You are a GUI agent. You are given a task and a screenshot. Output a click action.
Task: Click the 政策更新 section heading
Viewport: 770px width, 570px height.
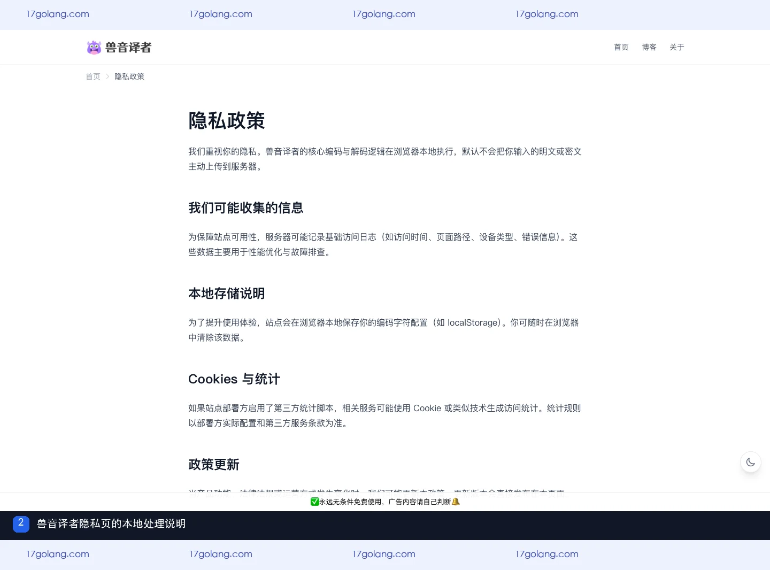click(214, 465)
